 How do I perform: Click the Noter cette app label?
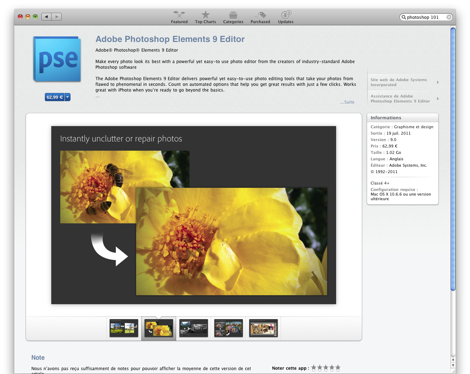[x=291, y=368]
